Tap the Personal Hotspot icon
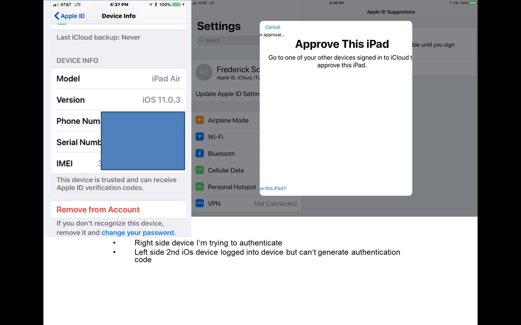The height and width of the screenshot is (325, 521). tap(200, 187)
